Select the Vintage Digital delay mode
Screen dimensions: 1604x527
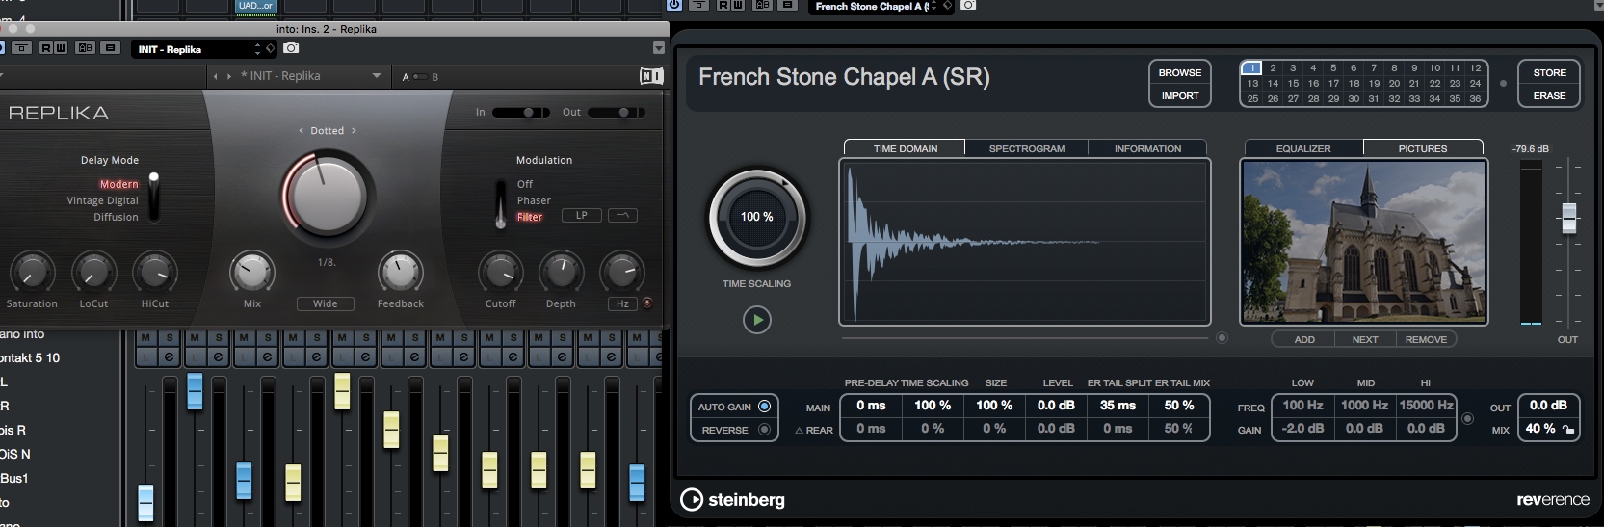click(x=103, y=200)
